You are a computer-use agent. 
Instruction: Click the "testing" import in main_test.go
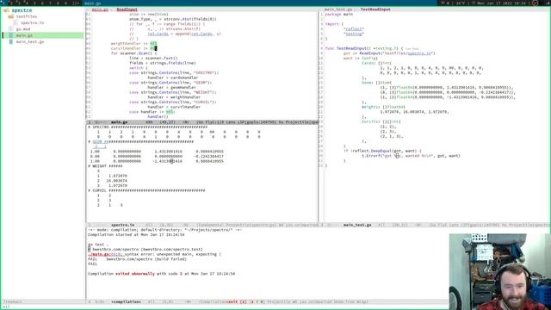(x=354, y=34)
